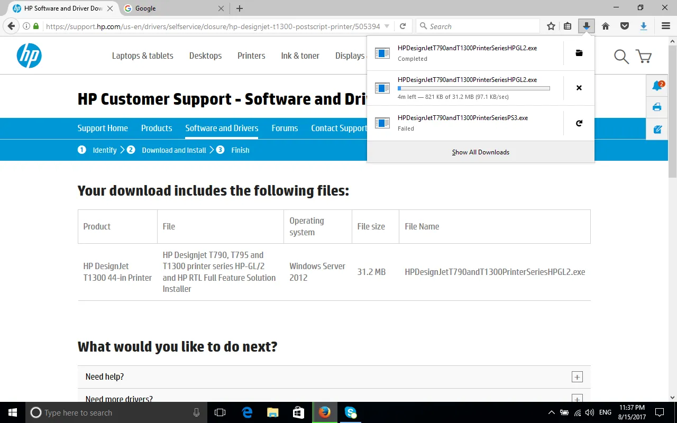Go to Support Home
The image size is (677, 423).
click(x=103, y=128)
